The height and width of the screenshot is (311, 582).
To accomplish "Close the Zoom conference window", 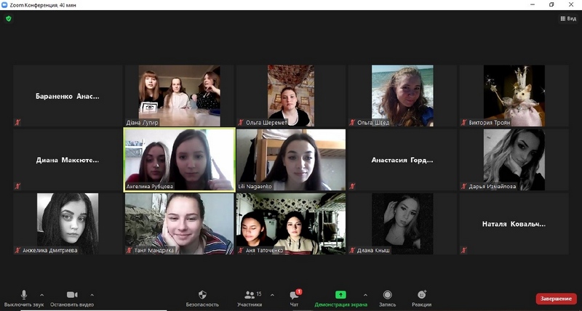I will tap(571, 5).
